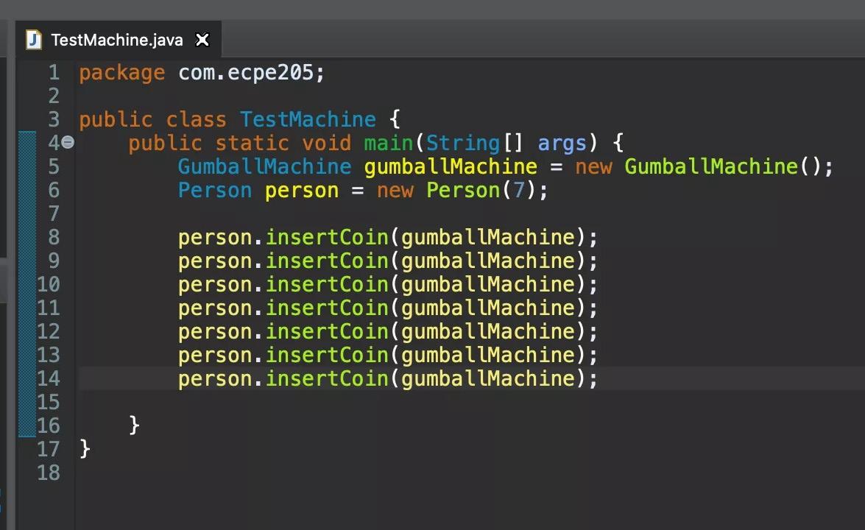Select the package keyword on line 1
865x530 pixels.
click(121, 72)
